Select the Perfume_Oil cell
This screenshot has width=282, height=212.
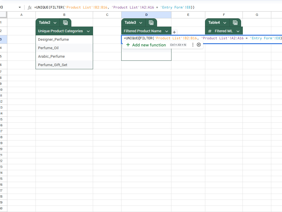(64, 48)
